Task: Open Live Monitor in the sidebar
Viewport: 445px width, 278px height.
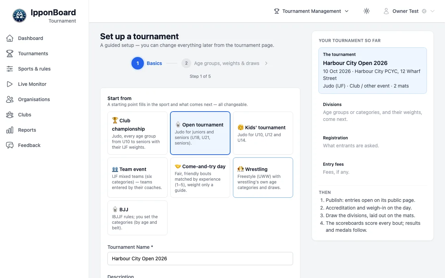Action: [x=32, y=84]
